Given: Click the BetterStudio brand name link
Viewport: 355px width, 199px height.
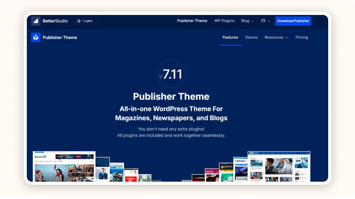Looking at the screenshot, I should coord(55,21).
